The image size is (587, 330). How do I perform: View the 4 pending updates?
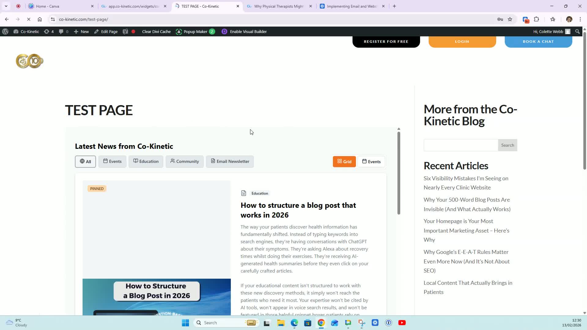[49, 31]
